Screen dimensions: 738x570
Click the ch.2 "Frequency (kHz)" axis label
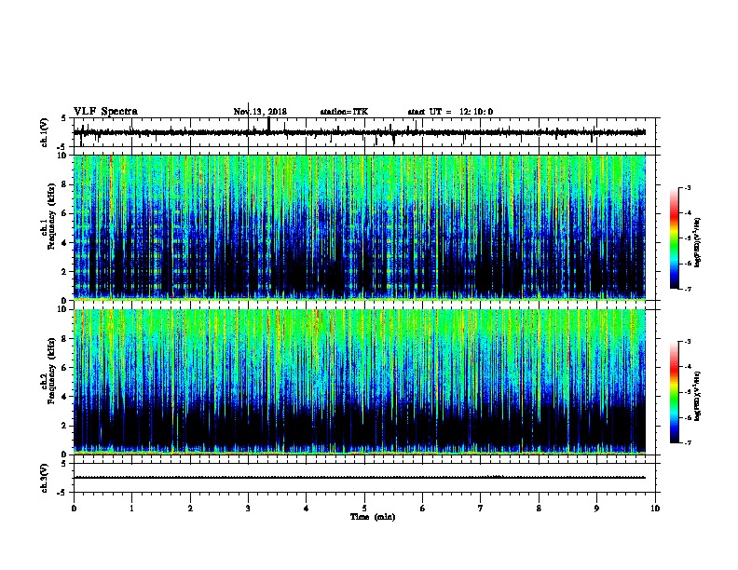click(51, 371)
